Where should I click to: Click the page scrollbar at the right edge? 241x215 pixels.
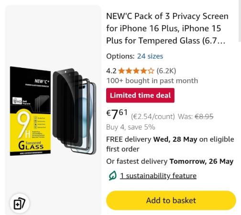coord(240,21)
